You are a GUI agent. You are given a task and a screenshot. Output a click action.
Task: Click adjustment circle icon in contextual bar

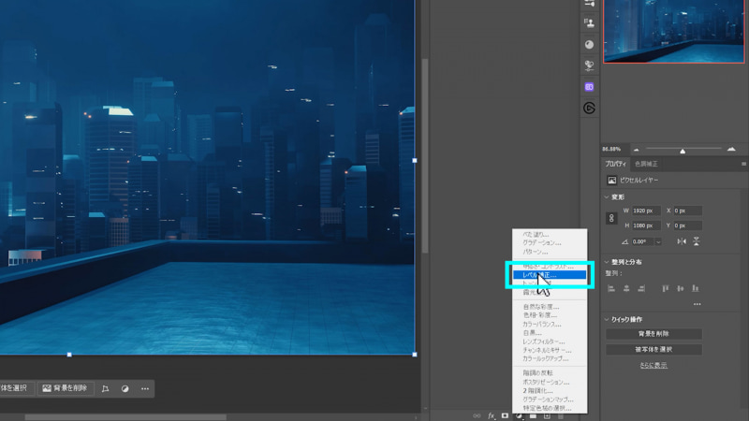click(x=125, y=388)
